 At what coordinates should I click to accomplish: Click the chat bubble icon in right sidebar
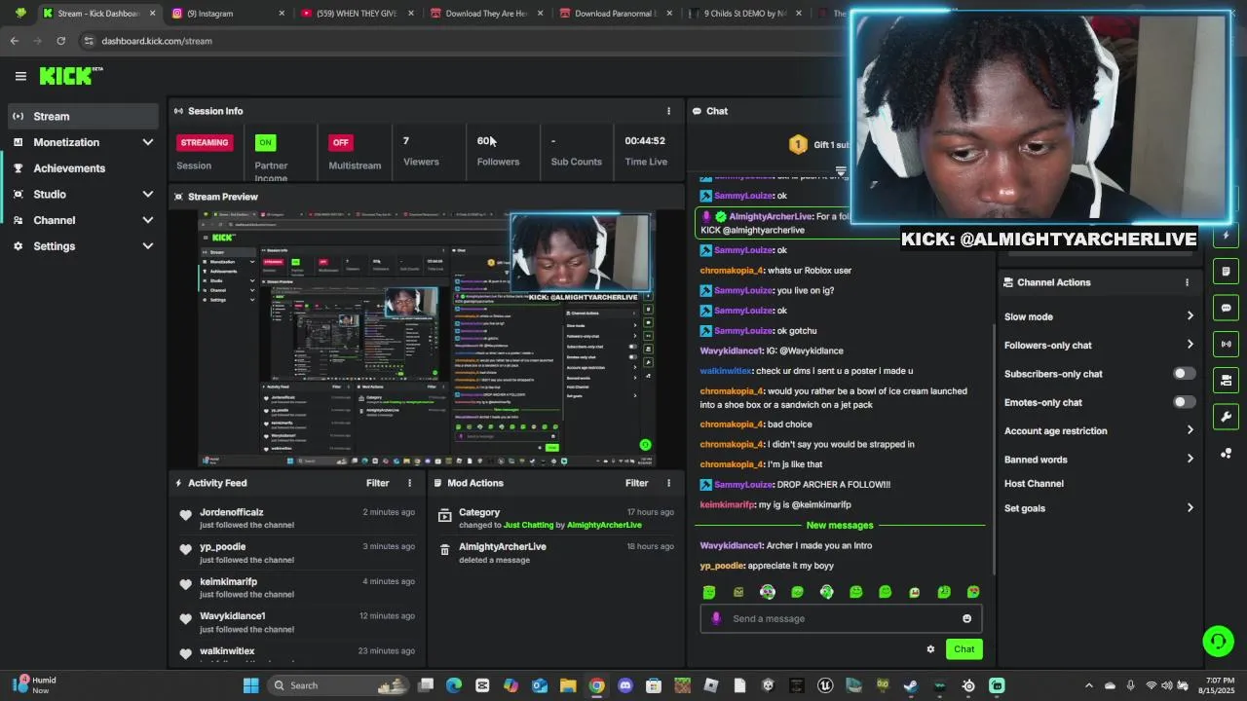[x=1226, y=308]
